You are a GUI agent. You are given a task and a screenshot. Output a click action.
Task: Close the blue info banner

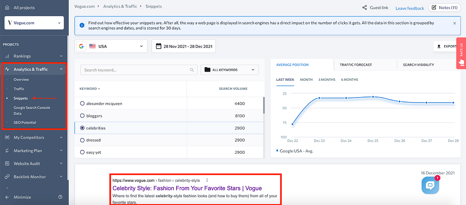pyautogui.click(x=454, y=23)
